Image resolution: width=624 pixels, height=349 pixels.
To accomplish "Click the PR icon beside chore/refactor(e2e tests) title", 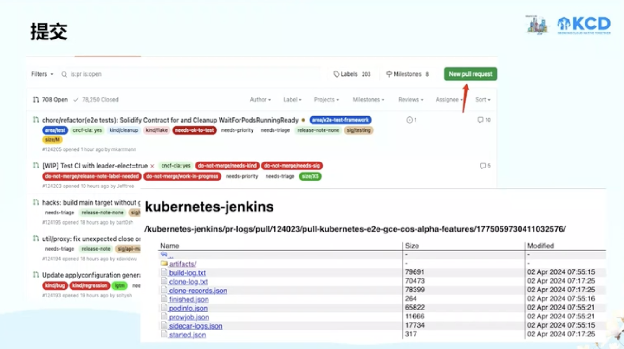I will [x=36, y=120].
